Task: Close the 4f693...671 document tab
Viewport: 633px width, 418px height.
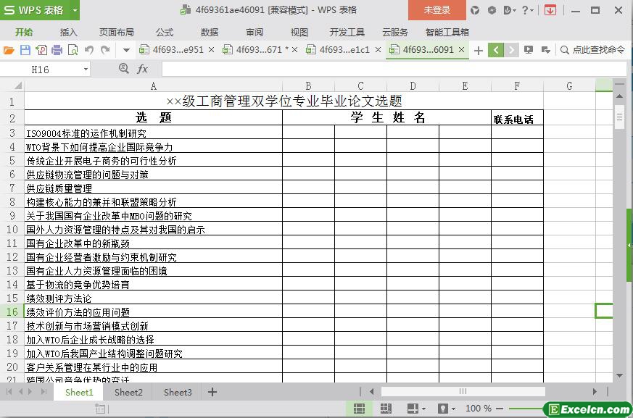Action: pos(294,50)
